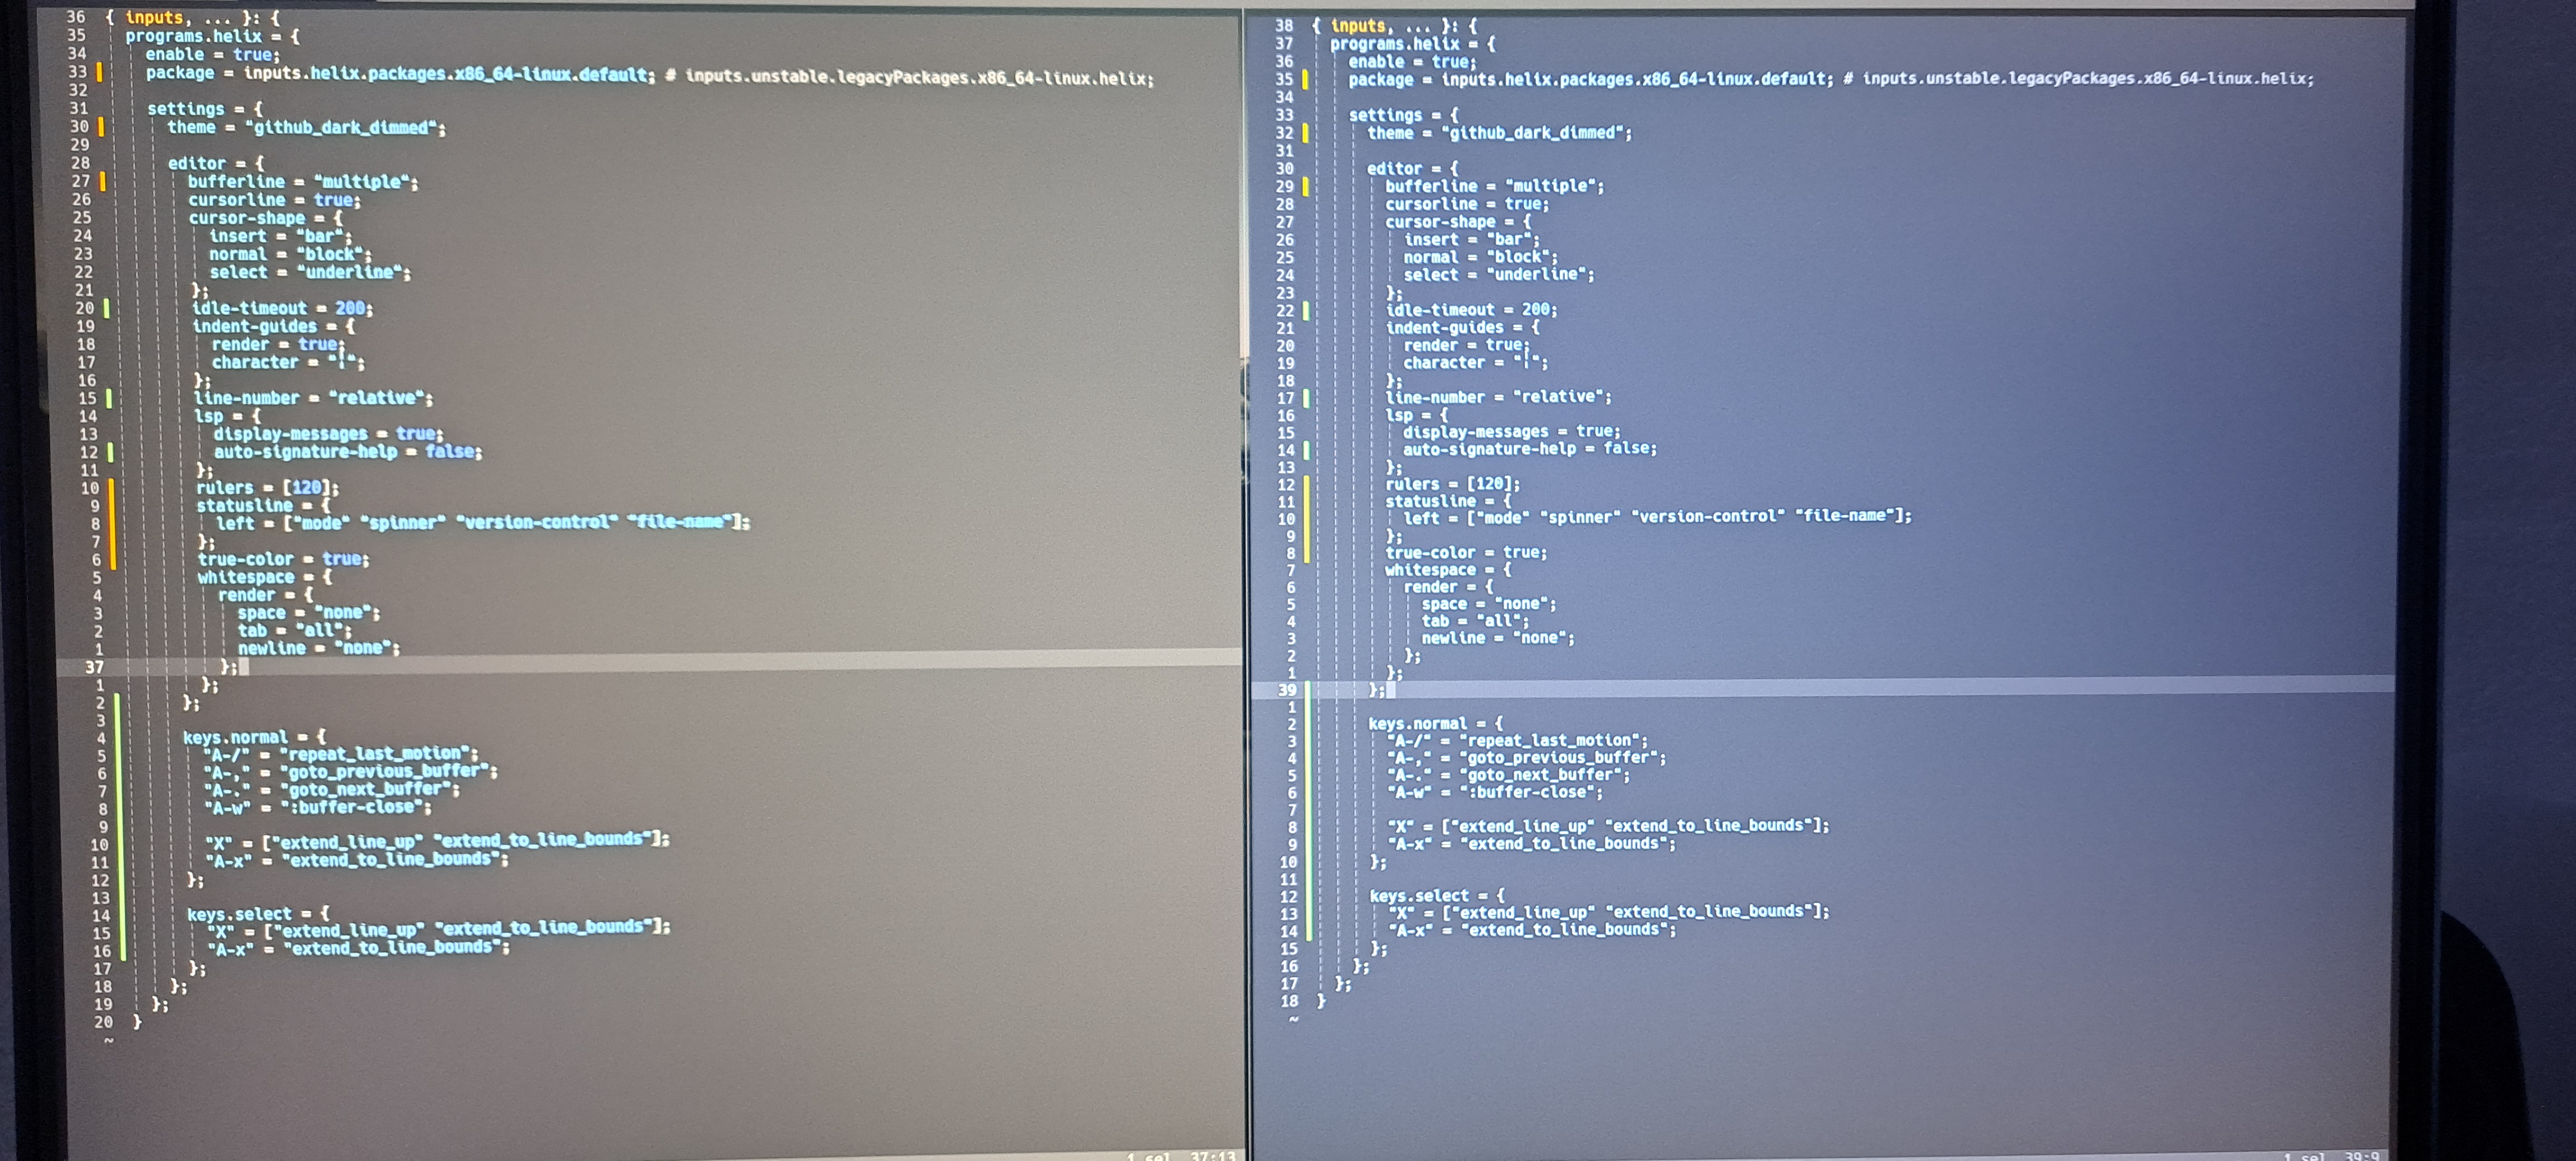Click 'display-messages = true;' in left pane
The height and width of the screenshot is (1161, 2576).
pyautogui.click(x=328, y=434)
